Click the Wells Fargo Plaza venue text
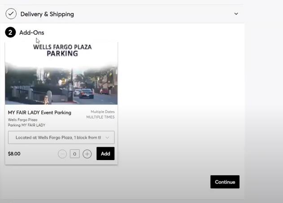The width and height of the screenshot is (283, 203). (x=22, y=120)
